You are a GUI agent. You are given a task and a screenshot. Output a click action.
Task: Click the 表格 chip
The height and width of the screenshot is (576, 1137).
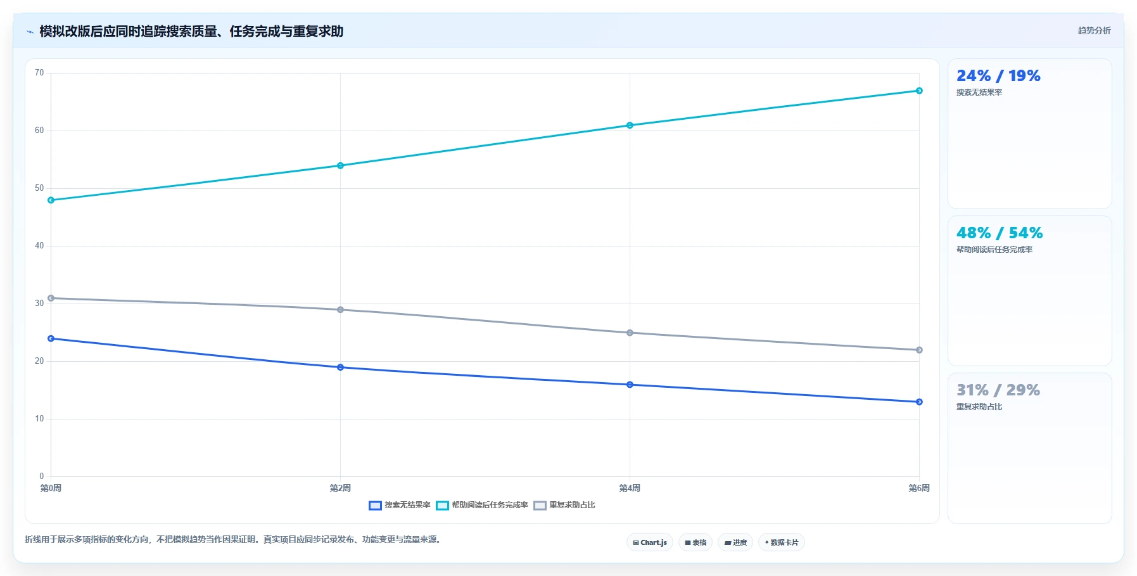coord(696,542)
